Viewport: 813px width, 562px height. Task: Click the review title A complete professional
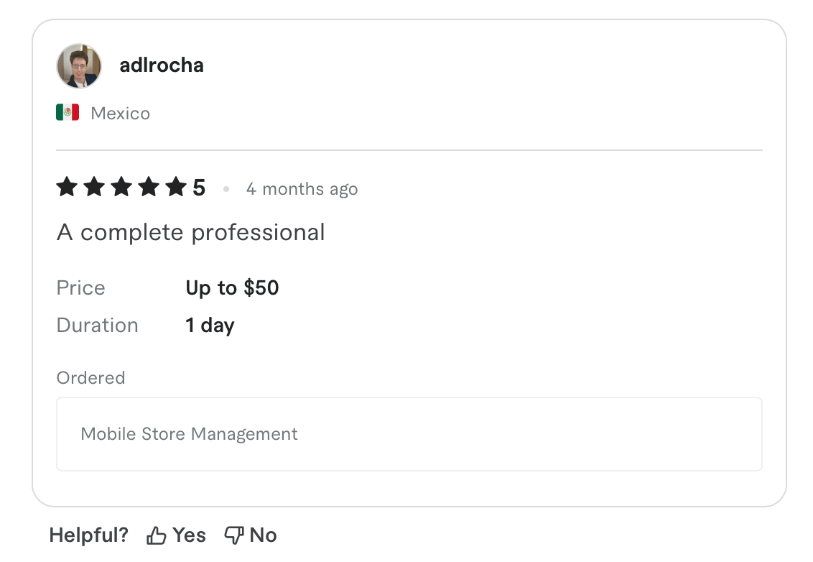tap(190, 232)
